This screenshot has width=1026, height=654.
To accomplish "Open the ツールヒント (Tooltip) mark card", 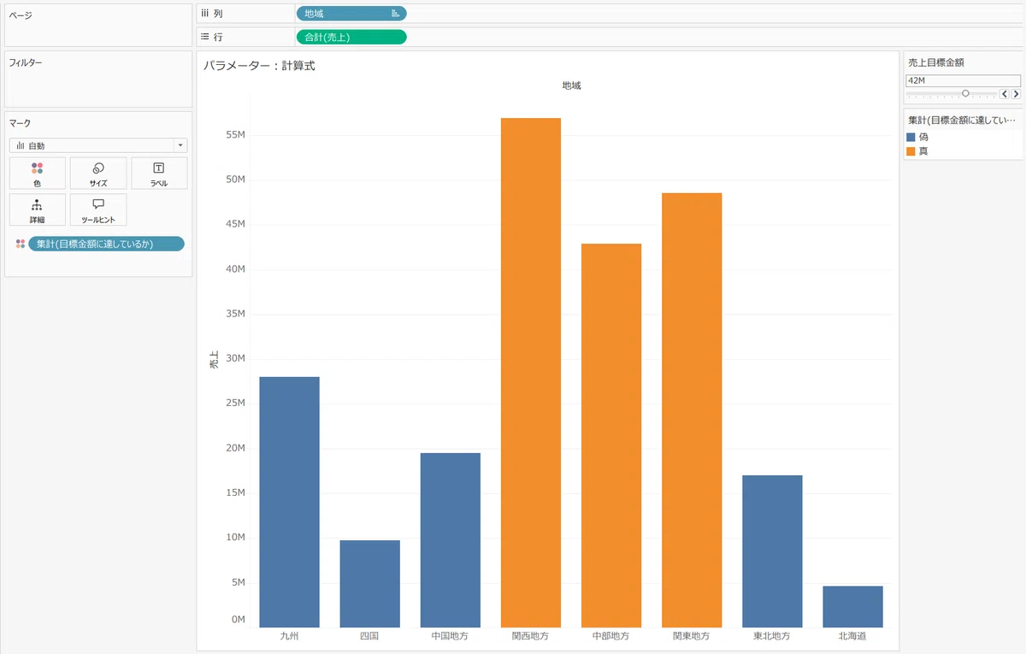I will 98,209.
